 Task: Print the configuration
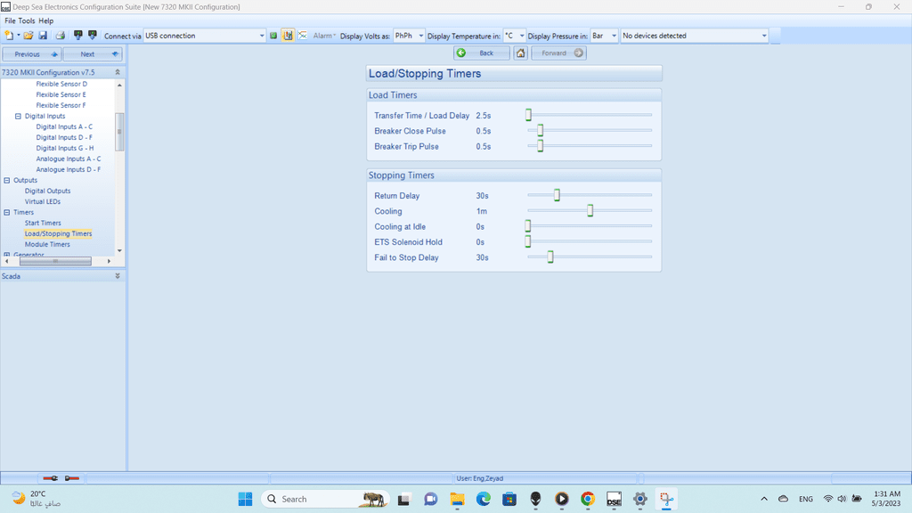coord(60,36)
